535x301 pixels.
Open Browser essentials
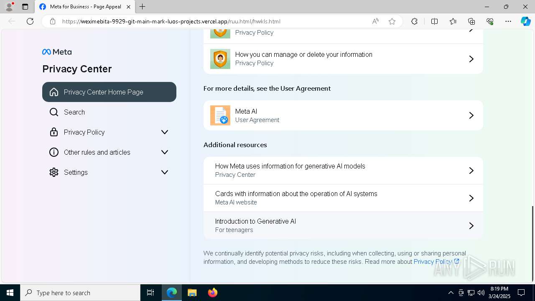(x=490, y=21)
